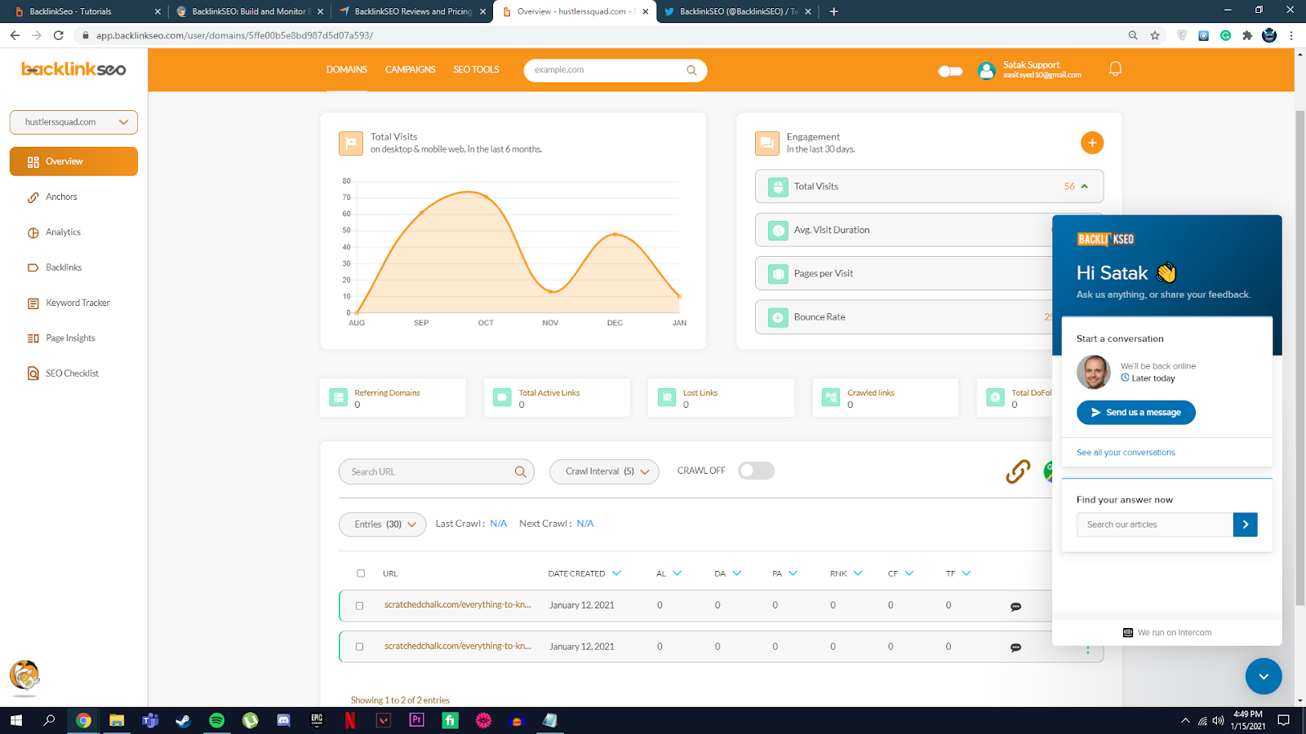Submit article search with the blue arrow

(x=1245, y=524)
